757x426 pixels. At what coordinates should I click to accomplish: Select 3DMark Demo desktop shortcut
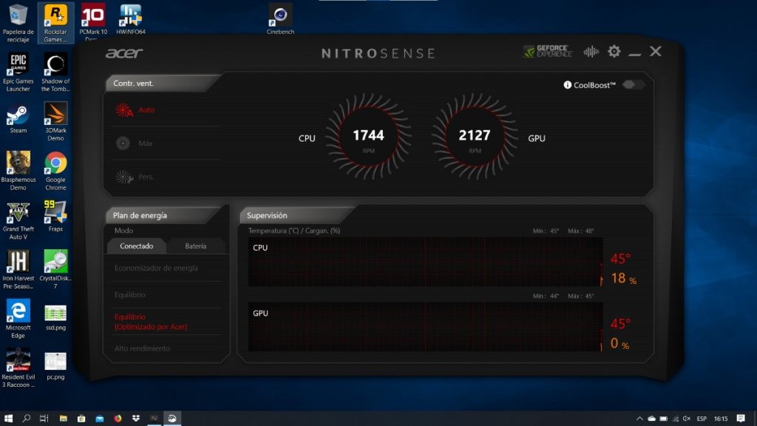pyautogui.click(x=55, y=122)
